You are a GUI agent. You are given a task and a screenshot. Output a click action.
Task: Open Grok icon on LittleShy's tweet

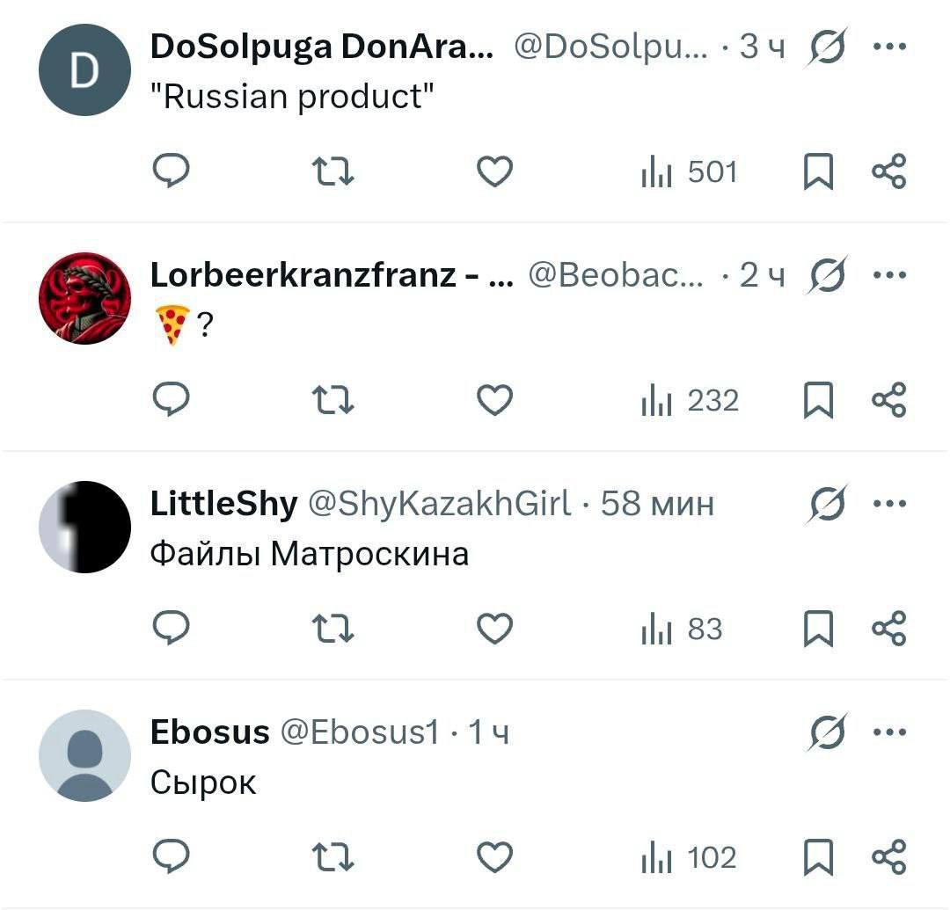click(x=827, y=503)
